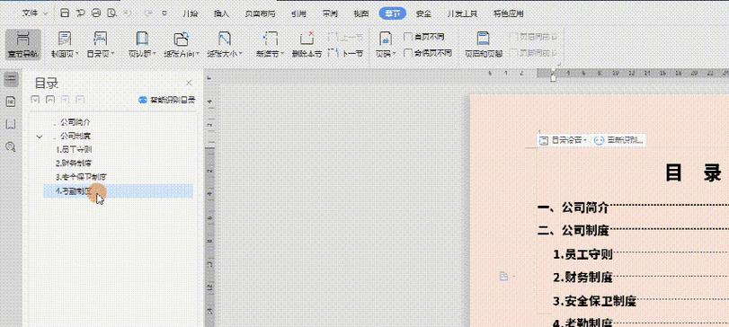Open the 页边距 dropdown arrow
Screen dimensions: 729x327
point(154,54)
